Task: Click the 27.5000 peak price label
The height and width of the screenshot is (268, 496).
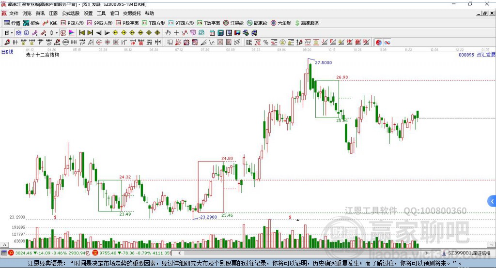Action: click(323, 62)
